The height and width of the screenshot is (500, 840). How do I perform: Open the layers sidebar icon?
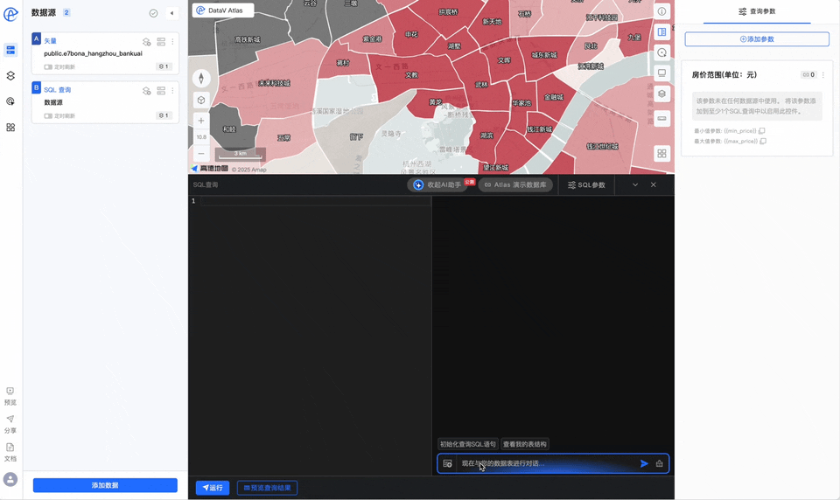(x=10, y=76)
